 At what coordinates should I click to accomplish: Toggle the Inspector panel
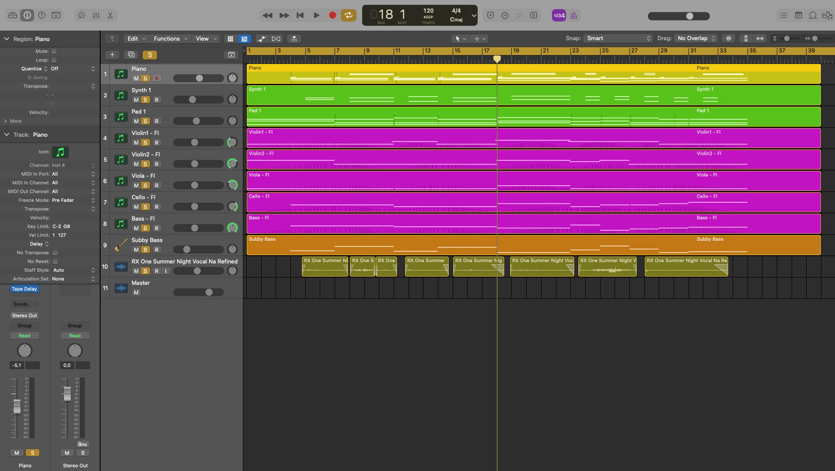[27, 15]
